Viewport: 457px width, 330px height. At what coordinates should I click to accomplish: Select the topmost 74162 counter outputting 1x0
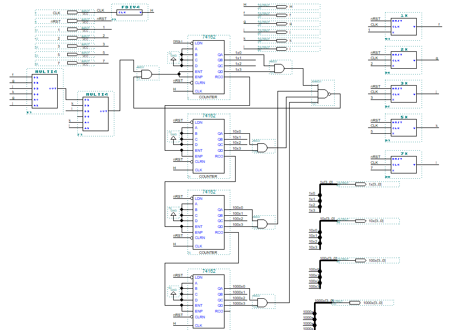coord(209,67)
